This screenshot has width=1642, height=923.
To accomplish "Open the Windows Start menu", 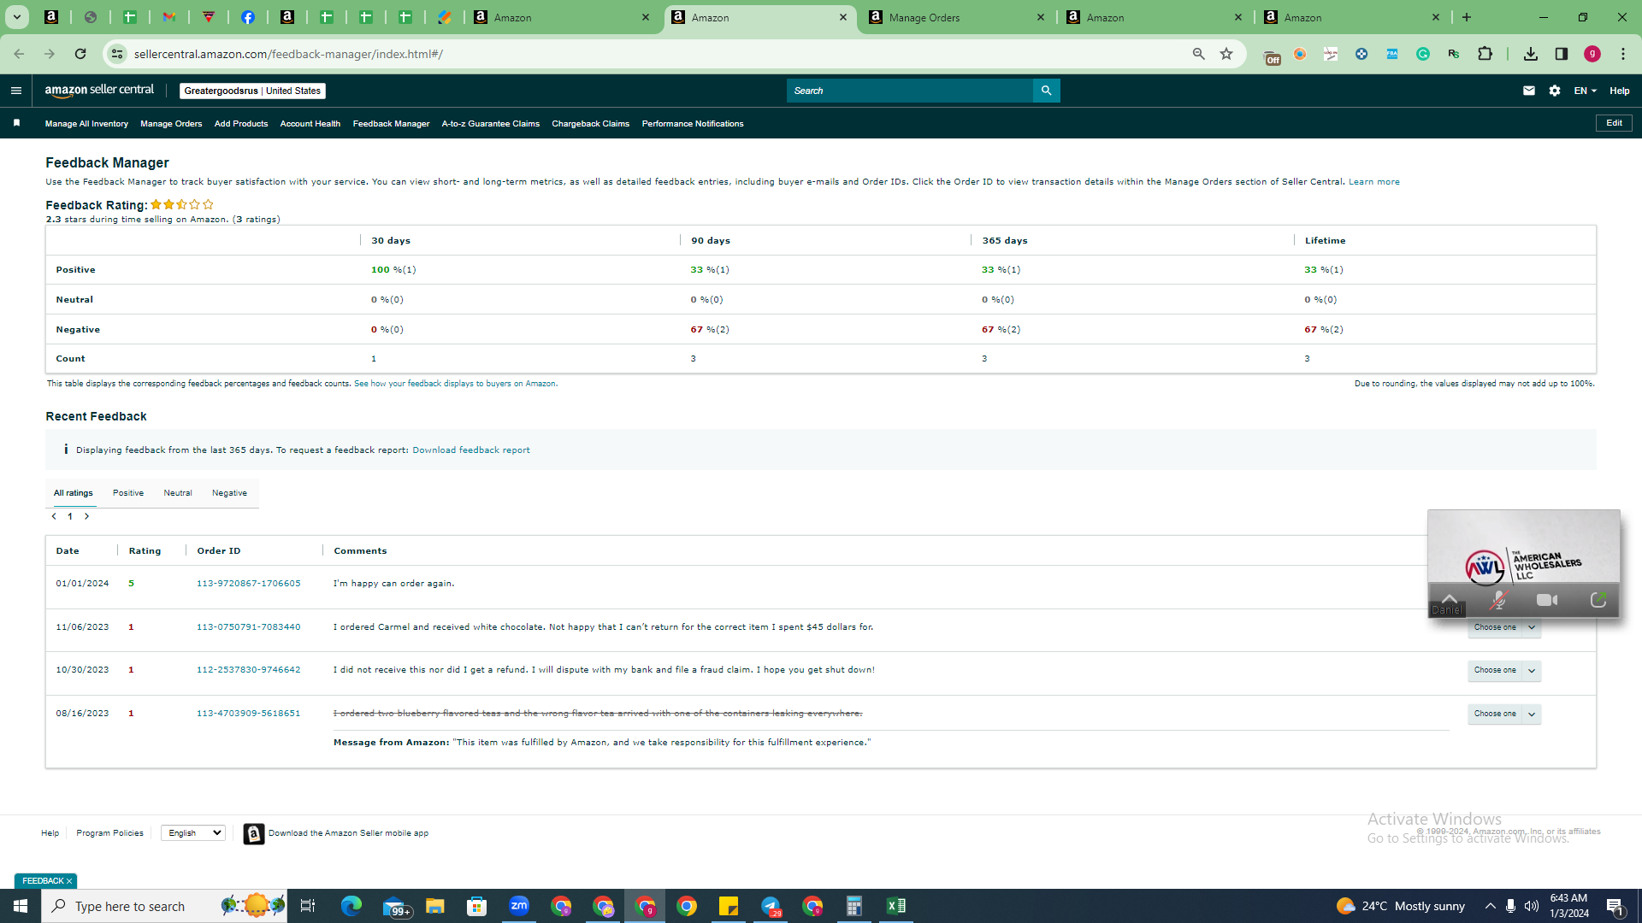I will (21, 906).
